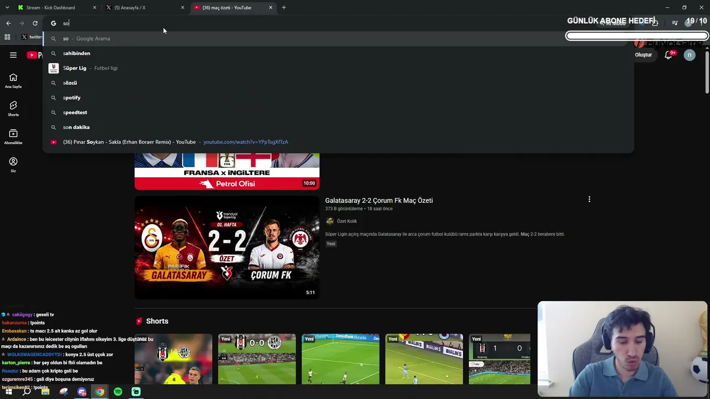The height and width of the screenshot is (399, 710).
Task: Open the twitter bookmark in bookmarks bar
Action: click(x=32, y=37)
